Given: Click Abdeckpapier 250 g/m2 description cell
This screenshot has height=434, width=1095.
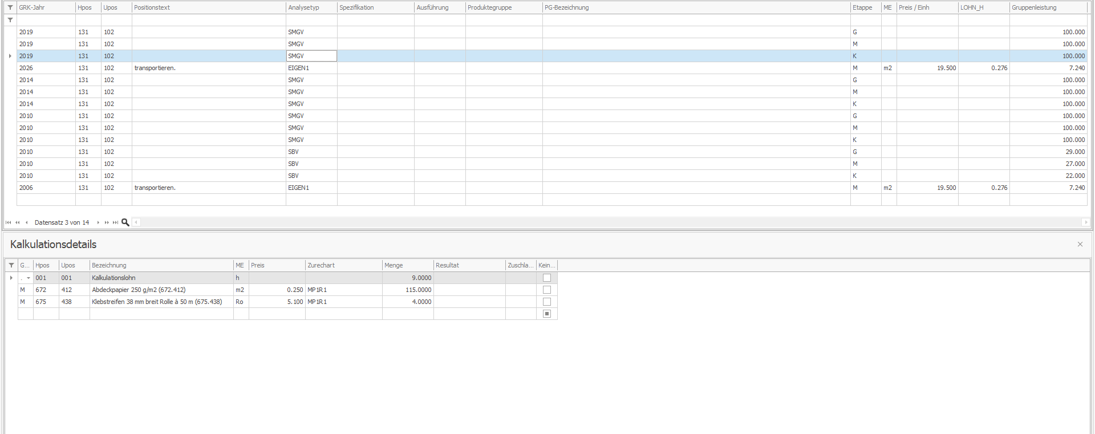Looking at the screenshot, I should [x=161, y=290].
